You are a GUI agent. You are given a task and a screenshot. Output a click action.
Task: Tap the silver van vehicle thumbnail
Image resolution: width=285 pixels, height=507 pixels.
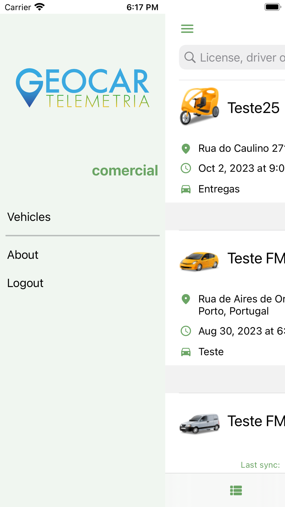tap(199, 423)
